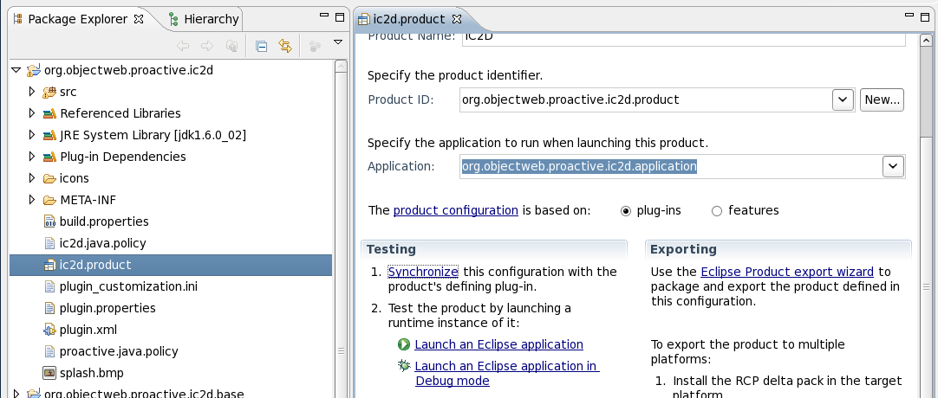Screen dimensions: 938x398
Task: Click the plugin.xml file icon
Action: coord(50,330)
